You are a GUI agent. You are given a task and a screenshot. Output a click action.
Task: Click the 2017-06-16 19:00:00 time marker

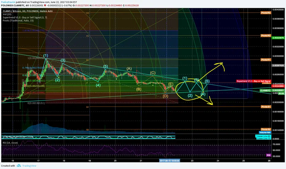(169, 161)
